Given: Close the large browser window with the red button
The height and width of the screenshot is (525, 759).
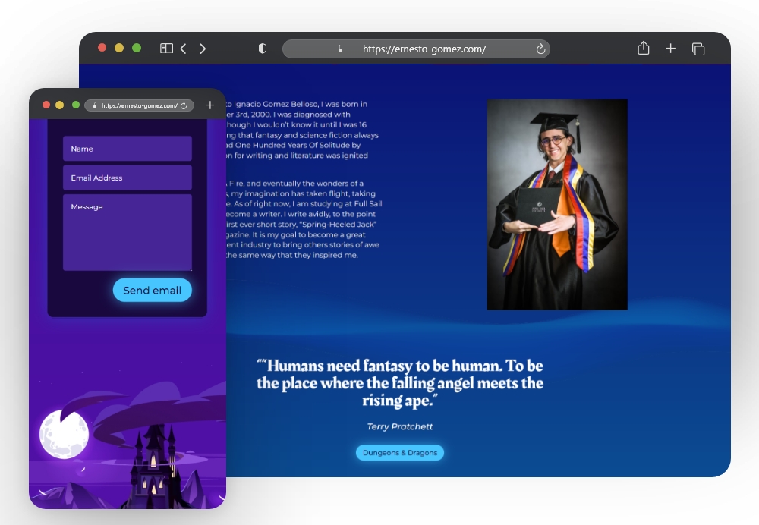Looking at the screenshot, I should (102, 48).
